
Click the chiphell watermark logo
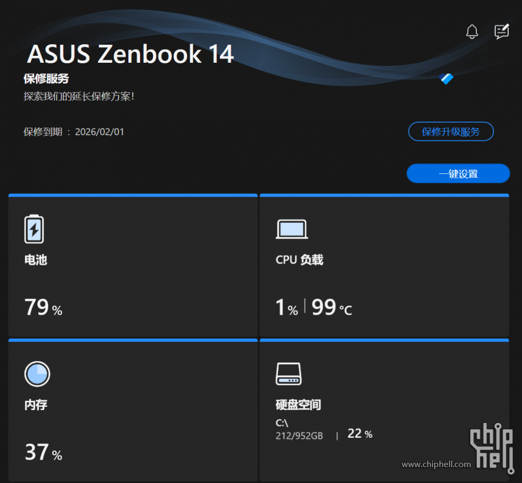coord(492,448)
